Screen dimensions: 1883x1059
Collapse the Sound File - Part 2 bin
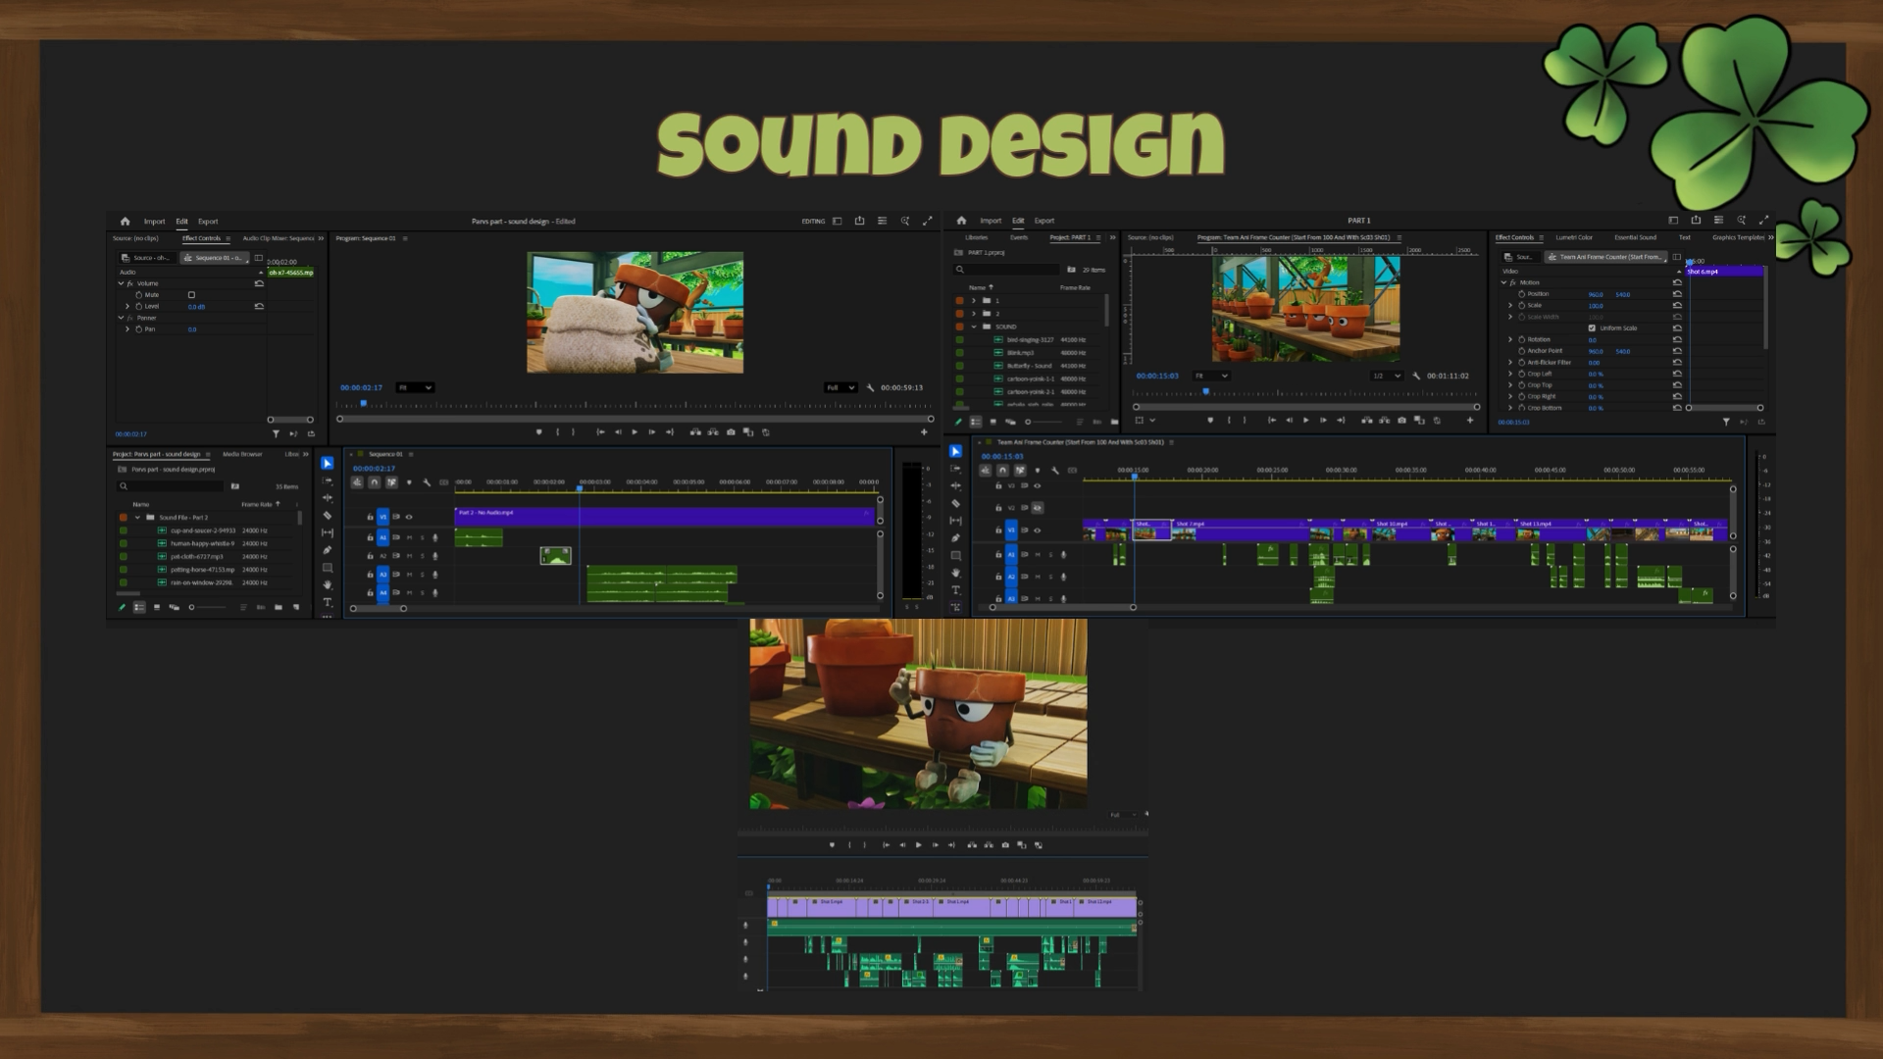pyautogui.click(x=137, y=518)
